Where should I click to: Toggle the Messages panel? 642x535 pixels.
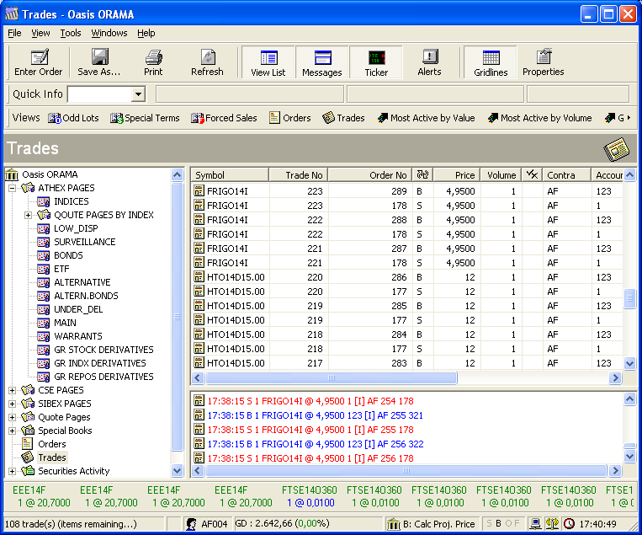coord(321,62)
